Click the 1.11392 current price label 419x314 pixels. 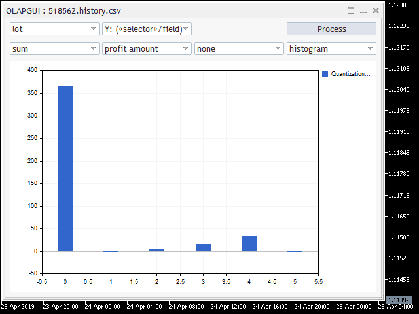click(399, 300)
